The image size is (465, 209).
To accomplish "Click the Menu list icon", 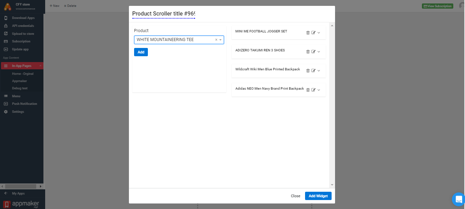I will click(6, 96).
